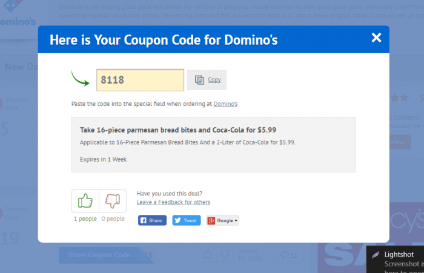This screenshot has width=424, height=273.
Task: Tweet this coupon deal
Action: pos(187,220)
